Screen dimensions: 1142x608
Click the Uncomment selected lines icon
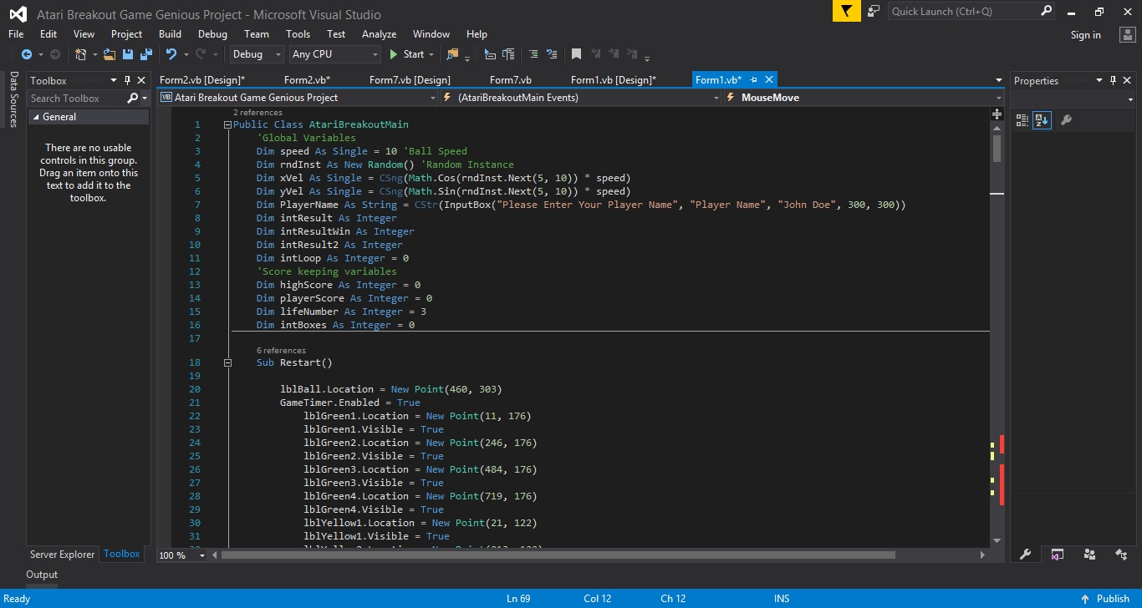552,54
